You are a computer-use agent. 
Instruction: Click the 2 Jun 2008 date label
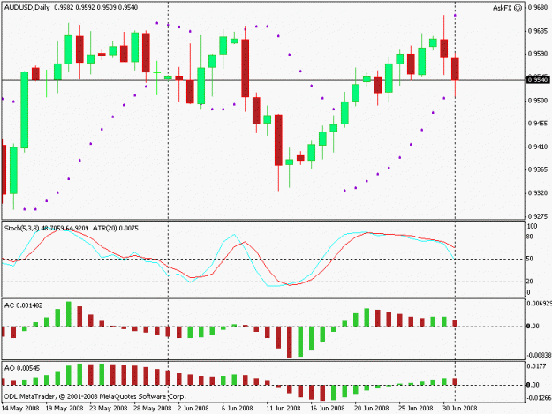[x=193, y=409]
